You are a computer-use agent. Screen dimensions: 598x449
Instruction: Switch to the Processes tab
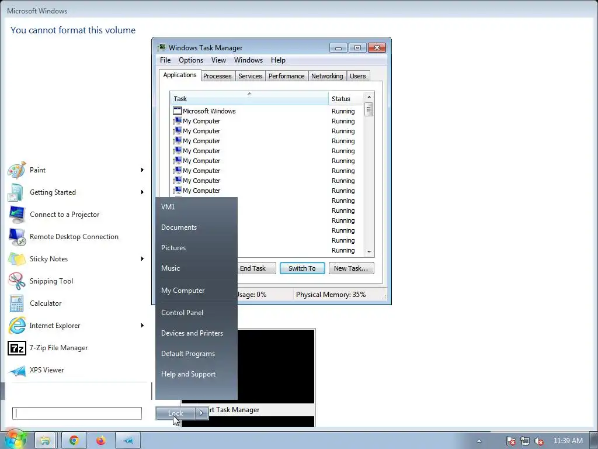[217, 76]
